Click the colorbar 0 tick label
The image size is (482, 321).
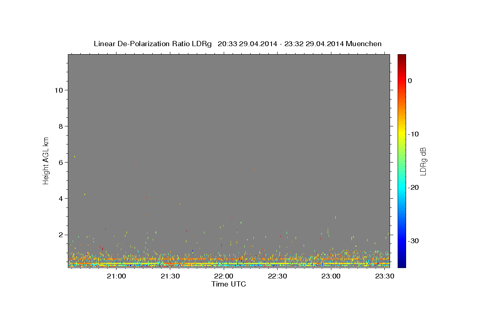tap(410, 81)
